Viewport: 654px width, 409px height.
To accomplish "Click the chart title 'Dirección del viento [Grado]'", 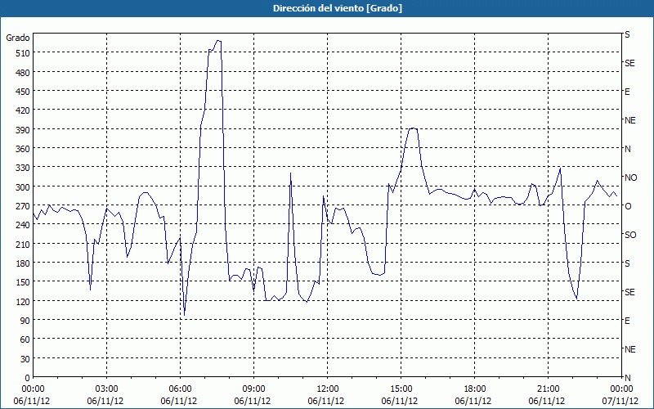I will tap(338, 8).
